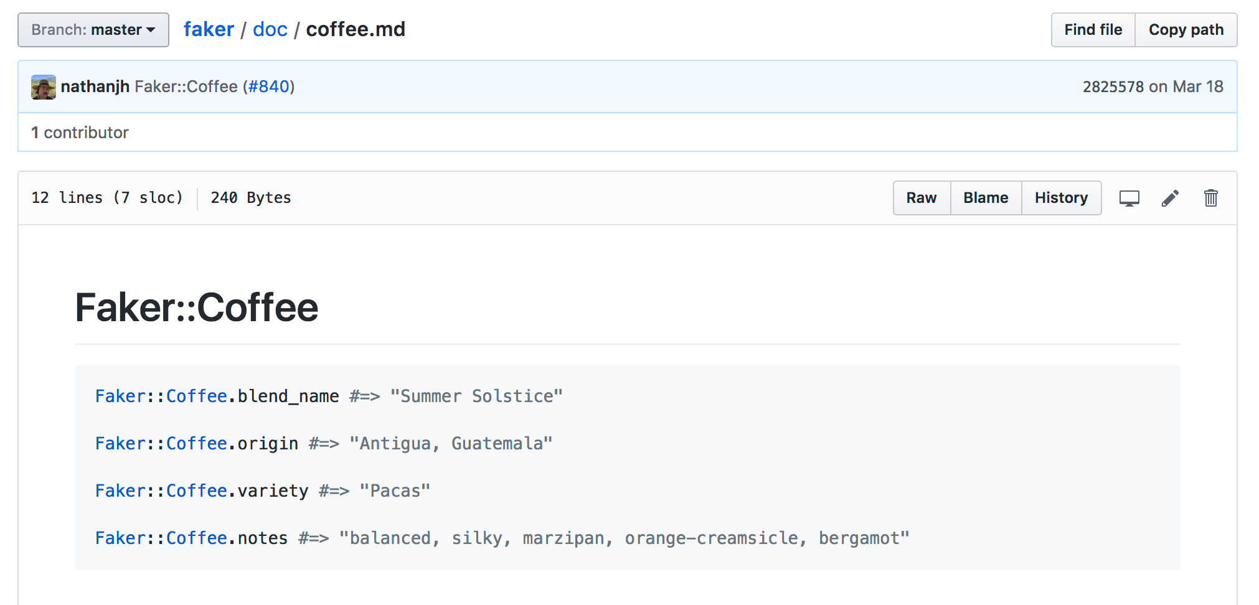Click the Faker::Coffee.origin code line

tap(324, 443)
